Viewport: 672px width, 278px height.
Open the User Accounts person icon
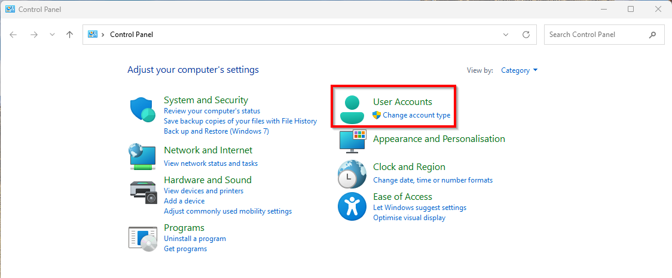[x=352, y=109]
